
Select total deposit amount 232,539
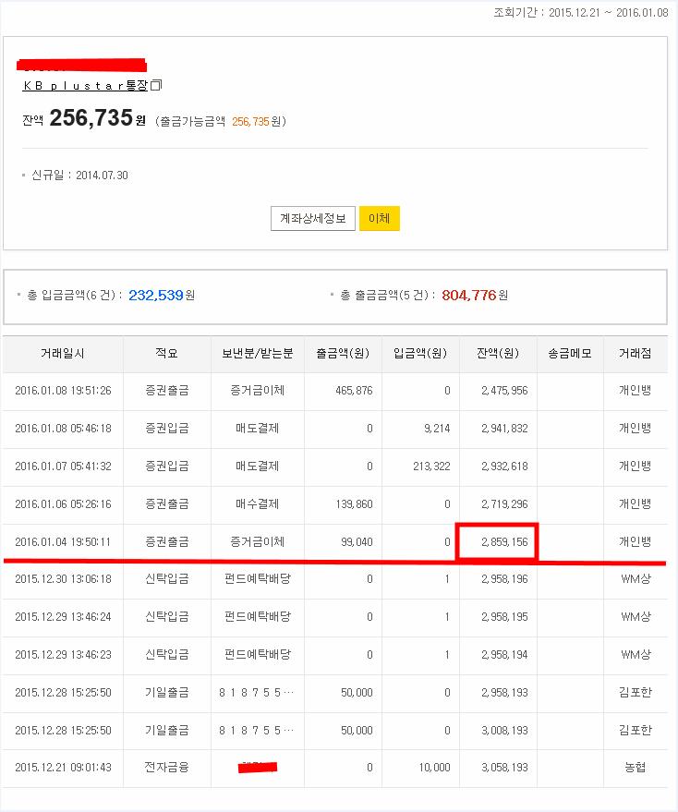pos(156,296)
